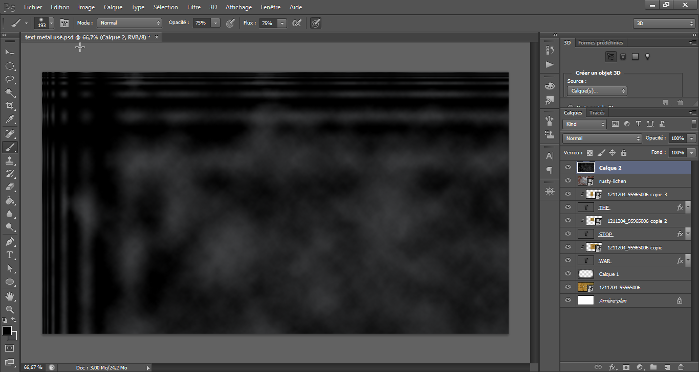Toggle Quick Mask mode
This screenshot has height=372, width=699.
(x=10, y=349)
